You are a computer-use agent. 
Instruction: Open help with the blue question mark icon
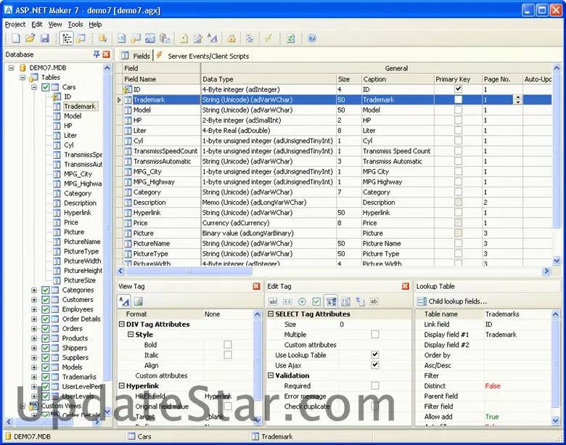(x=312, y=38)
